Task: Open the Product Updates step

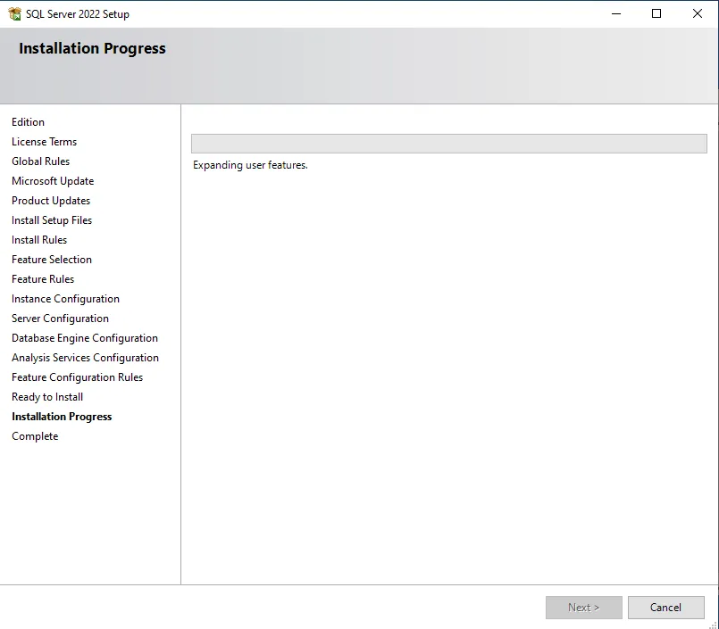Action: click(x=51, y=201)
